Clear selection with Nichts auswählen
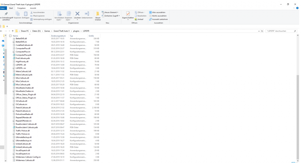 (158, 16)
